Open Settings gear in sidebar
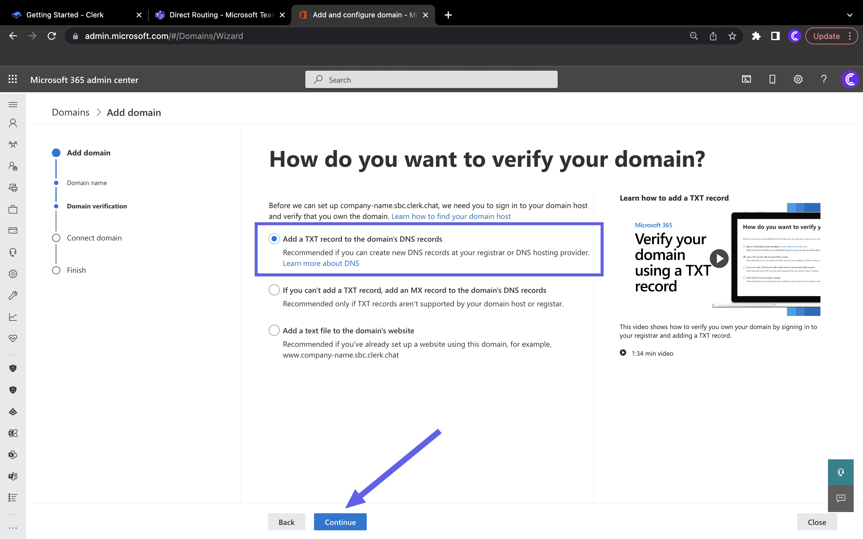The width and height of the screenshot is (863, 539). 13,274
